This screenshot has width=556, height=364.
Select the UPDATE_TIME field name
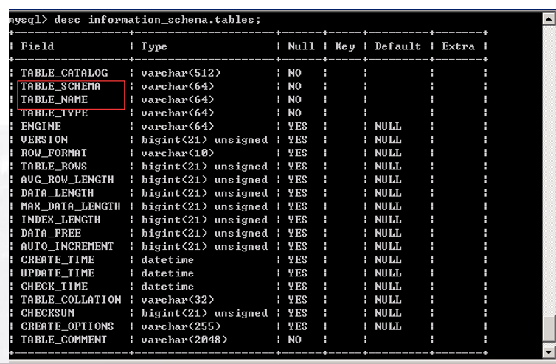click(58, 273)
